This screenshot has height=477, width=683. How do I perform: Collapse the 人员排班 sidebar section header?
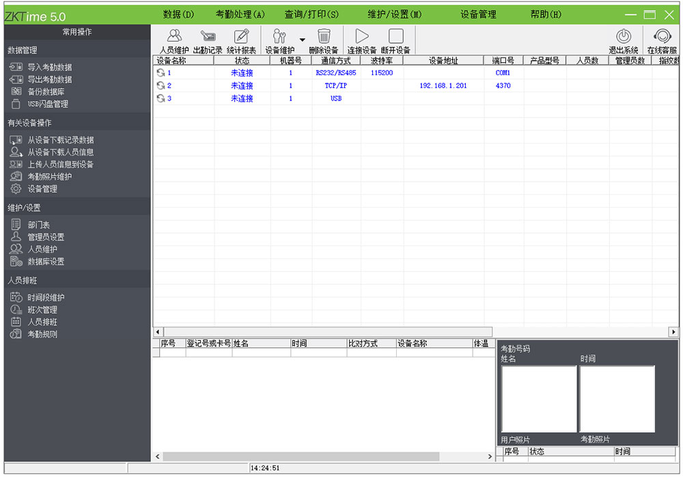coord(78,281)
